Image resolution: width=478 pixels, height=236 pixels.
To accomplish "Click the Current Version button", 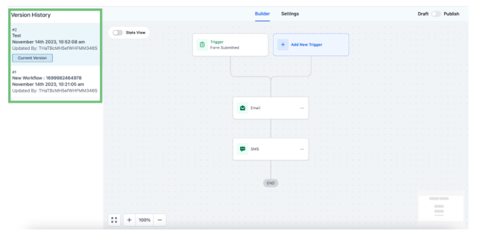I will click(x=32, y=58).
